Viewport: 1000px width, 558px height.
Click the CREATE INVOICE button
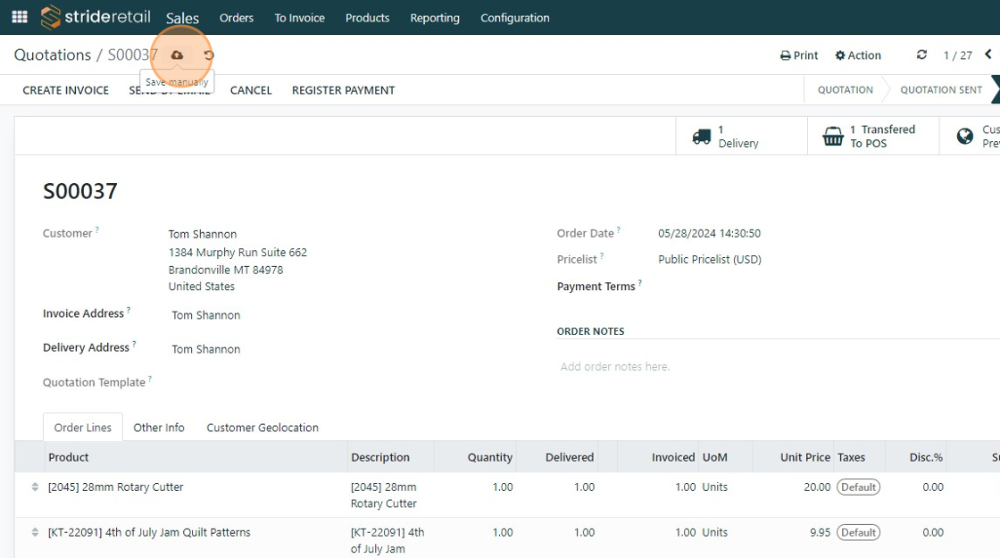click(66, 90)
